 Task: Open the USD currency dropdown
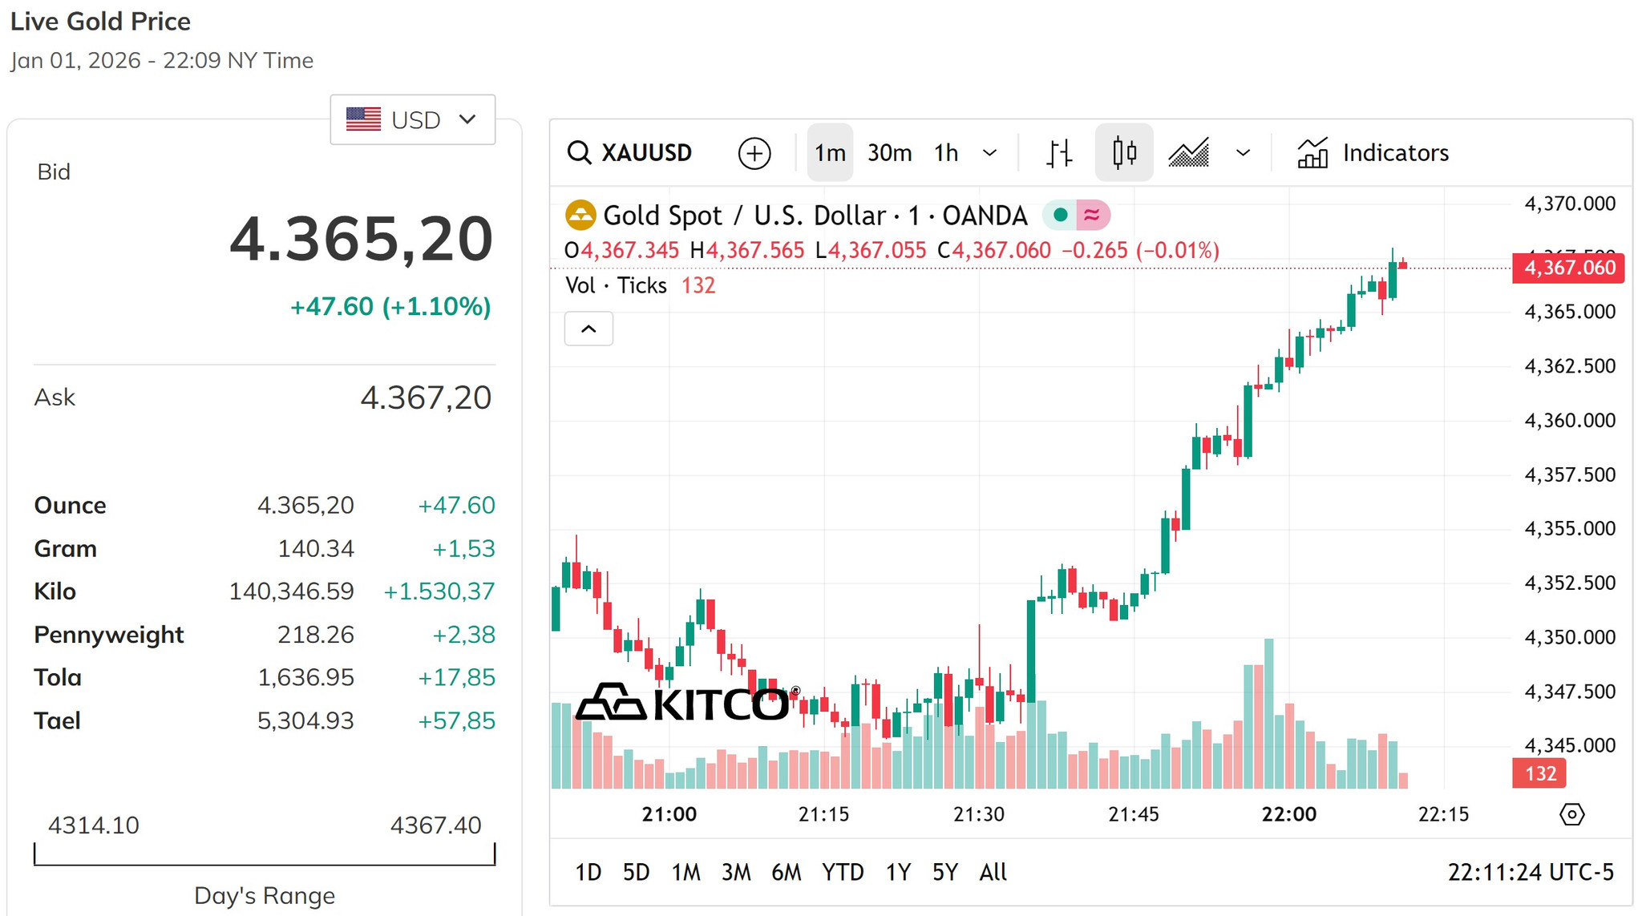(x=412, y=119)
